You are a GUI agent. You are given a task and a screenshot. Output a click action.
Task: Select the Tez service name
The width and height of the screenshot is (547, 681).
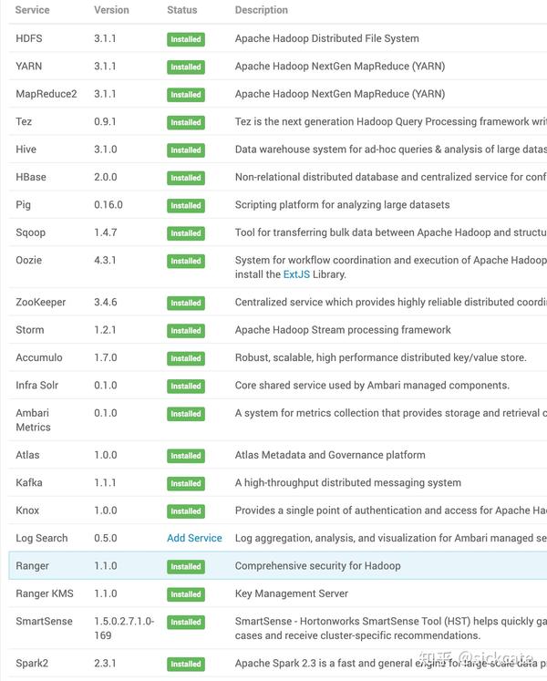(24, 121)
